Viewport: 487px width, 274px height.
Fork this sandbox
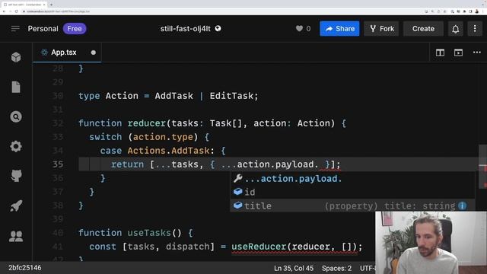pyautogui.click(x=381, y=29)
